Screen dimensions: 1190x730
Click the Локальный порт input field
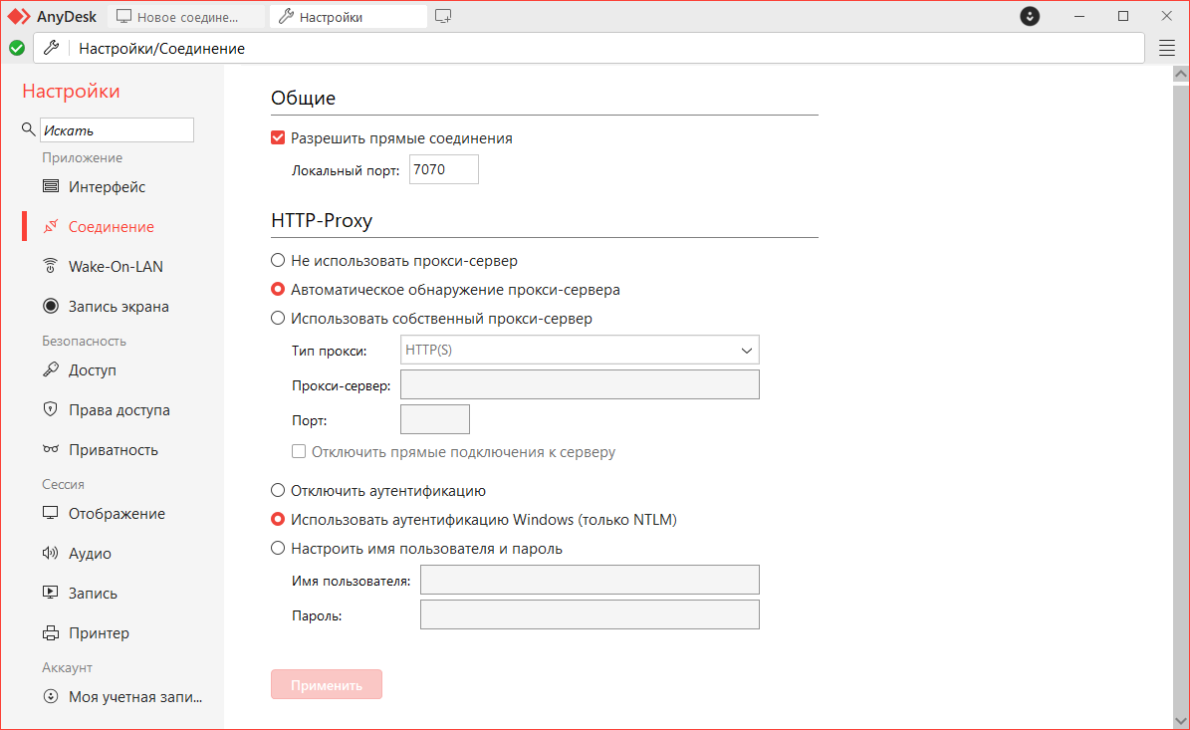(443, 168)
